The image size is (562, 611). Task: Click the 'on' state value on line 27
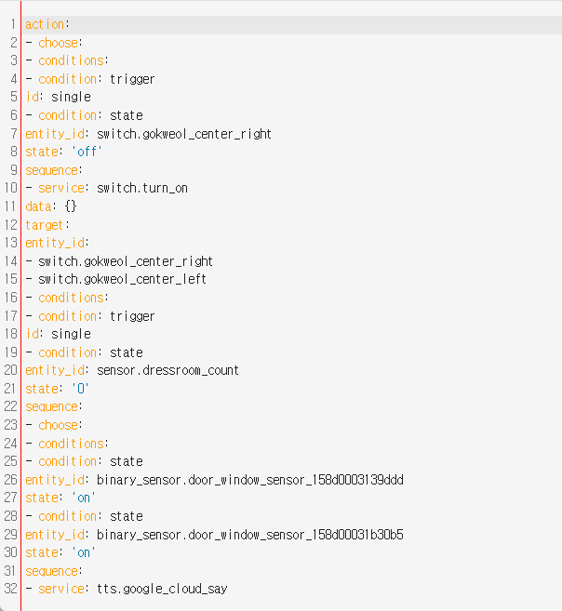coord(84,498)
